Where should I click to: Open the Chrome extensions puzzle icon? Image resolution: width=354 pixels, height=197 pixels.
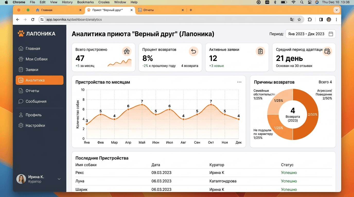tap(310, 19)
